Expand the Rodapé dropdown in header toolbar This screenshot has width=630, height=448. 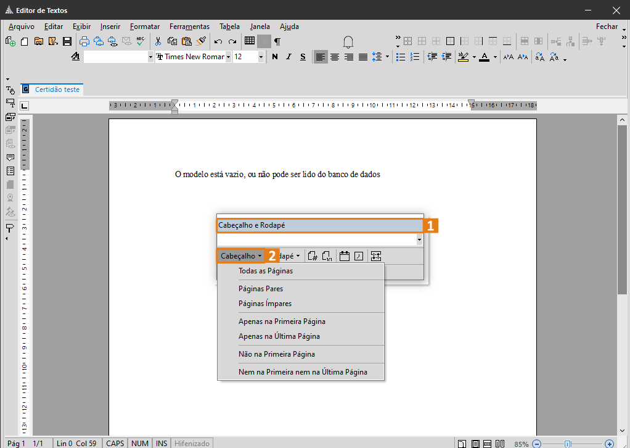(298, 255)
